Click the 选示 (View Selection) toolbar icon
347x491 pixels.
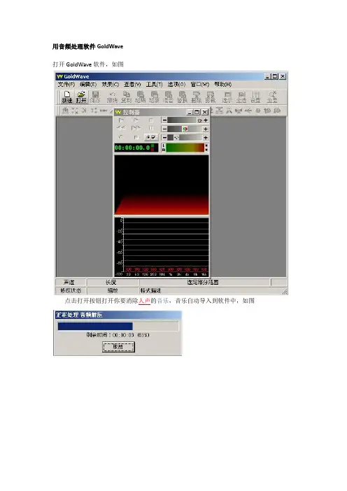(x=227, y=97)
